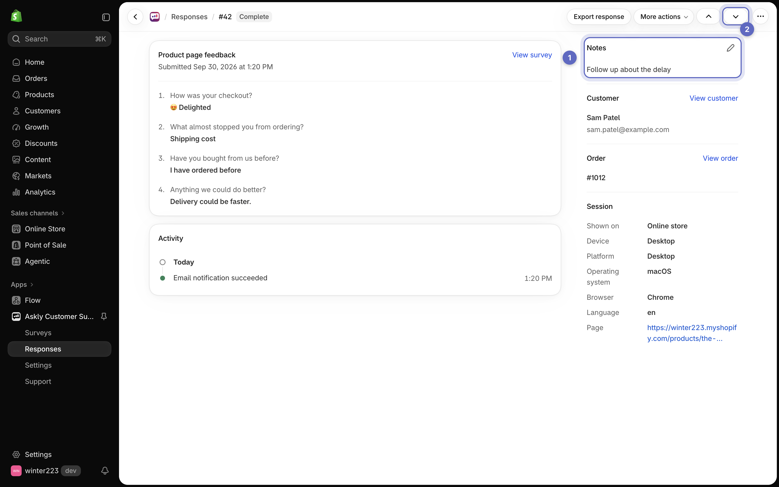
Task: Edit notes with the pencil icon
Action: tap(730, 48)
